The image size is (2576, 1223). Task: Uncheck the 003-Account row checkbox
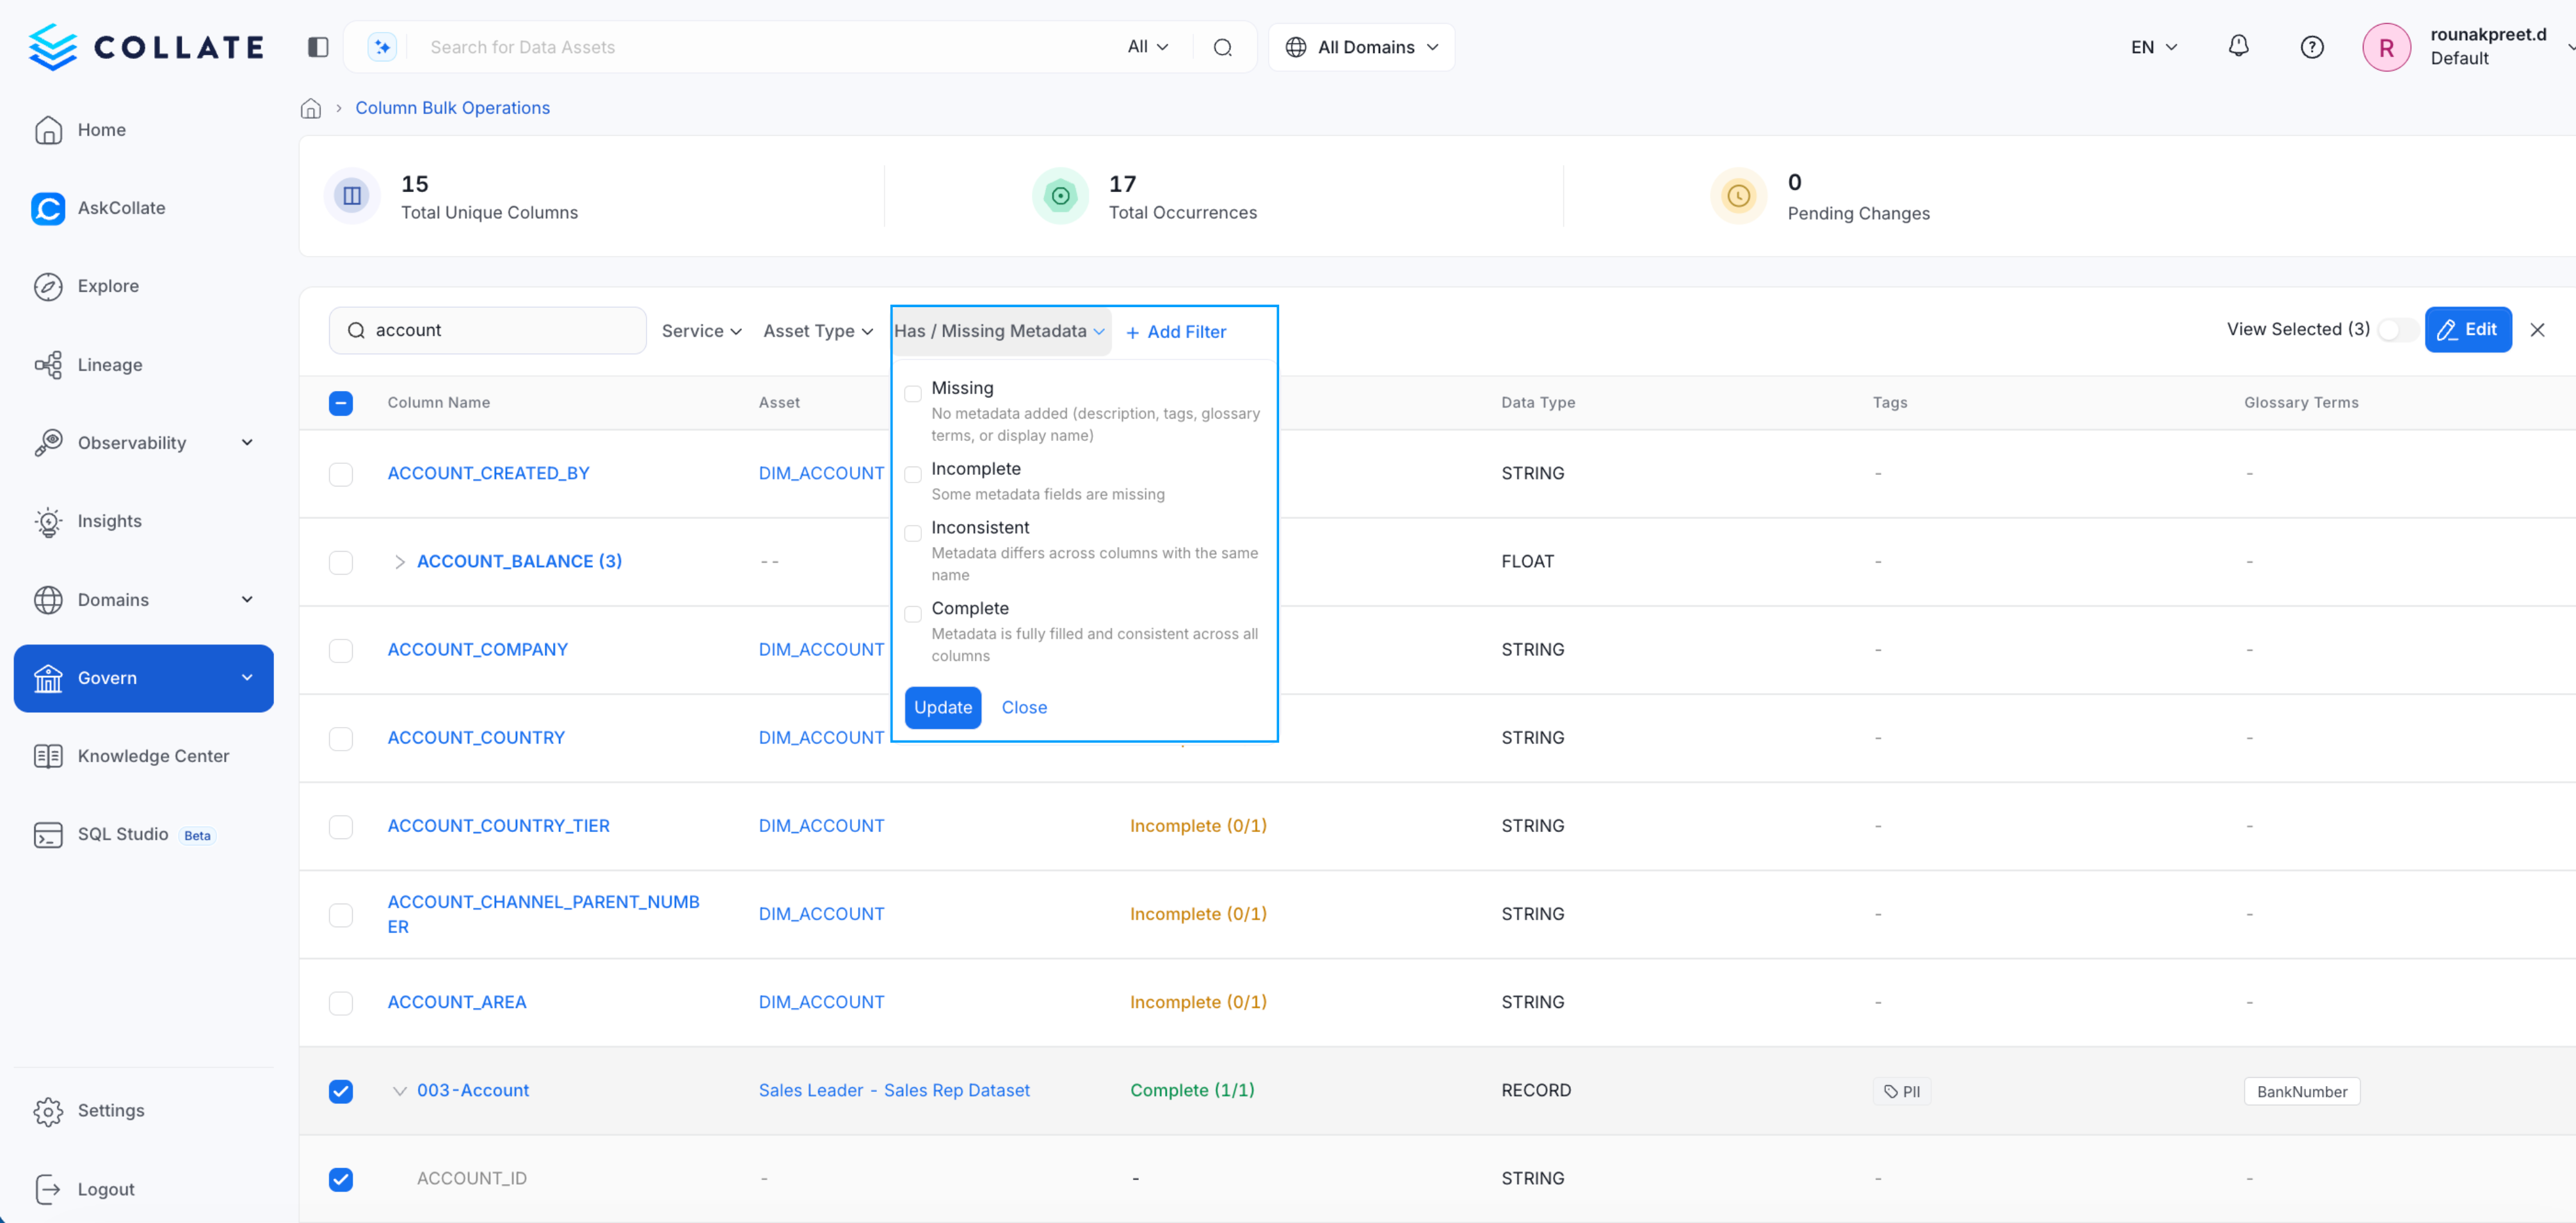[341, 1091]
